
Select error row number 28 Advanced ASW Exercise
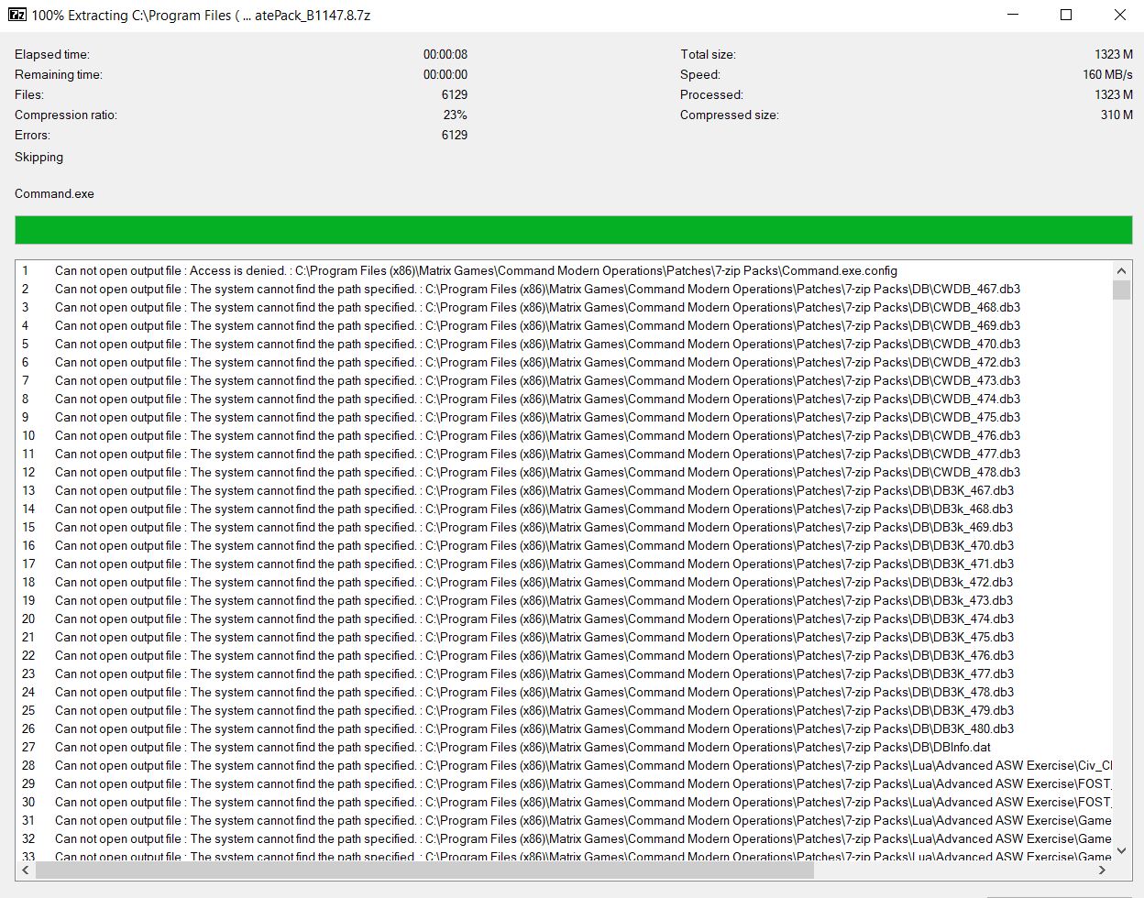pyautogui.click(x=564, y=765)
